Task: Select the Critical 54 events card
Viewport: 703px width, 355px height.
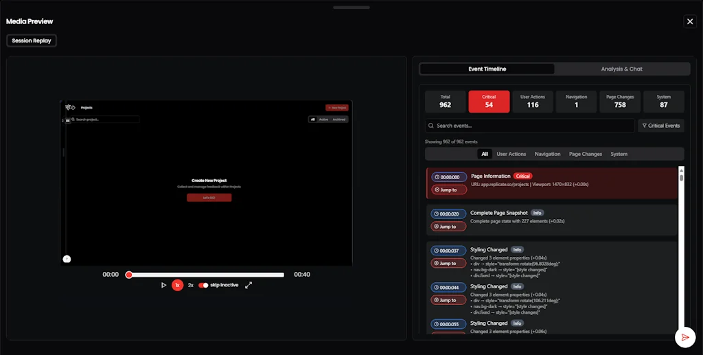Action: (489, 102)
